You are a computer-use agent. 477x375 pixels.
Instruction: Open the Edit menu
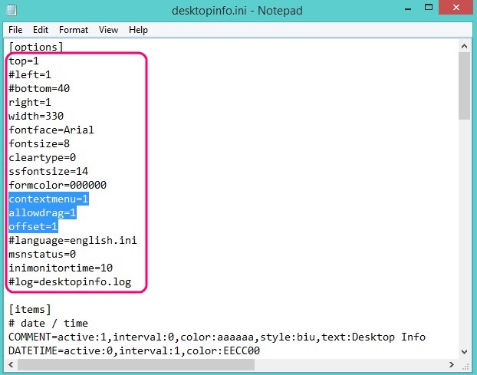(41, 30)
